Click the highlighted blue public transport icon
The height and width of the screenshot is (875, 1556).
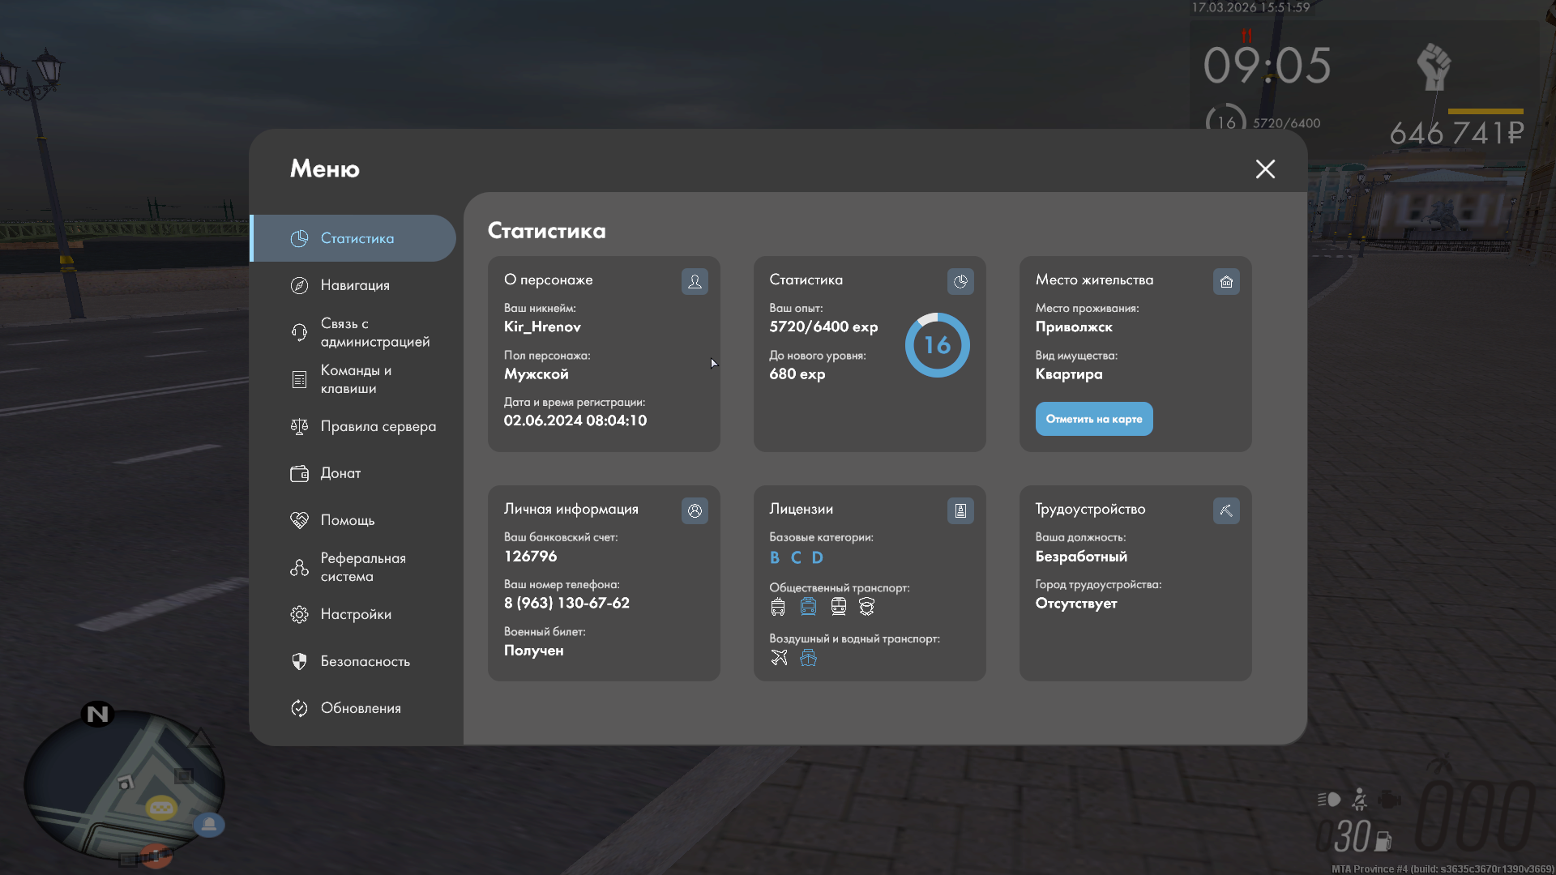808,607
